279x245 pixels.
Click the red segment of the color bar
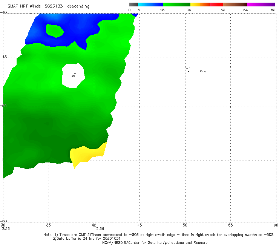pos(216,5)
